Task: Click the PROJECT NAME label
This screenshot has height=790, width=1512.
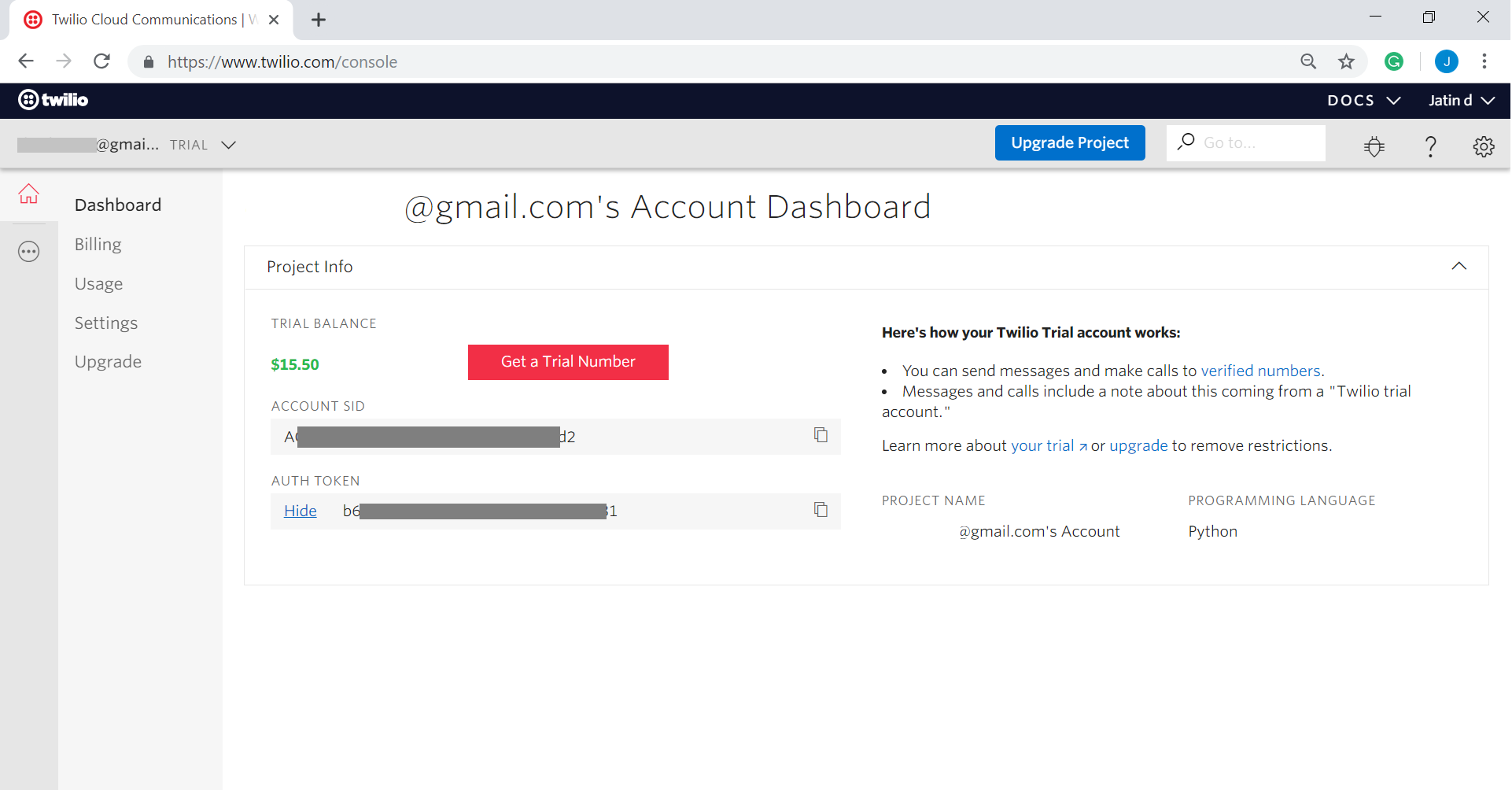Action: (x=934, y=500)
